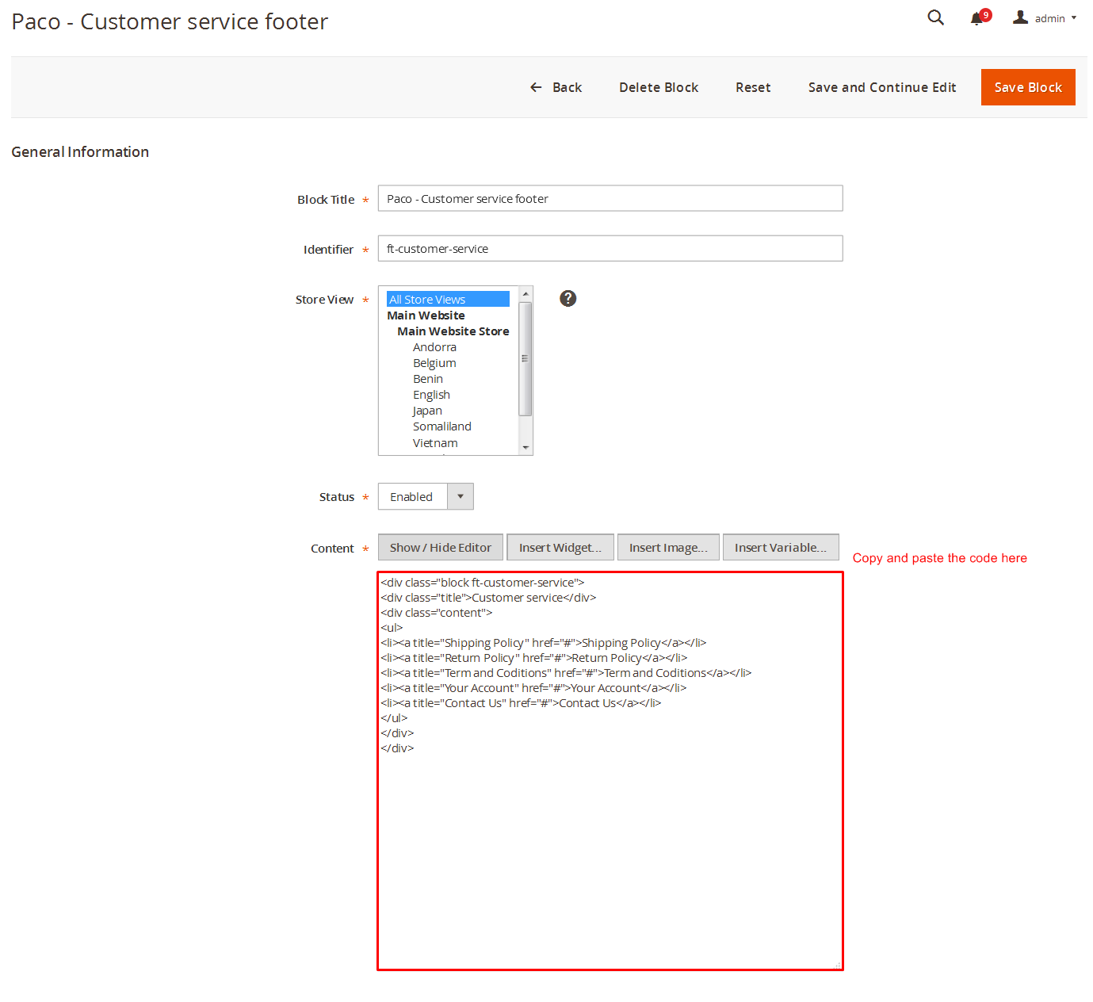The height and width of the screenshot is (1002, 1093).
Task: Click Insert Widget... button
Action: (x=560, y=548)
